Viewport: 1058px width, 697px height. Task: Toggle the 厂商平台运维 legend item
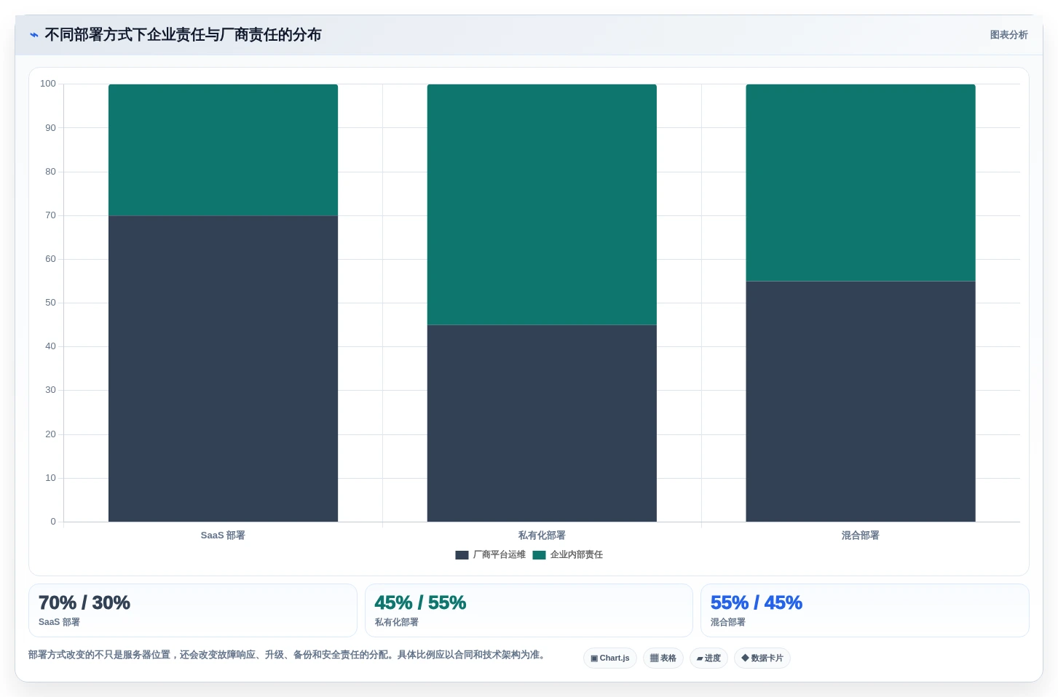[x=490, y=554]
